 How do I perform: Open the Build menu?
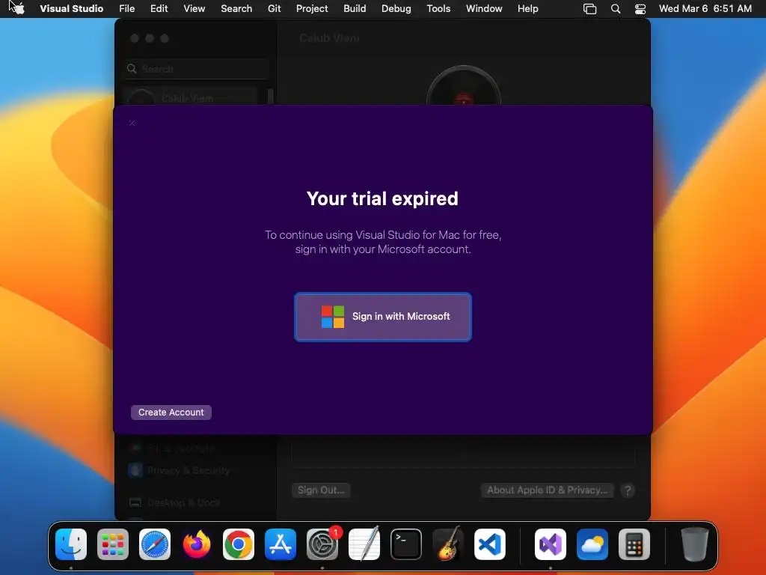355,8
